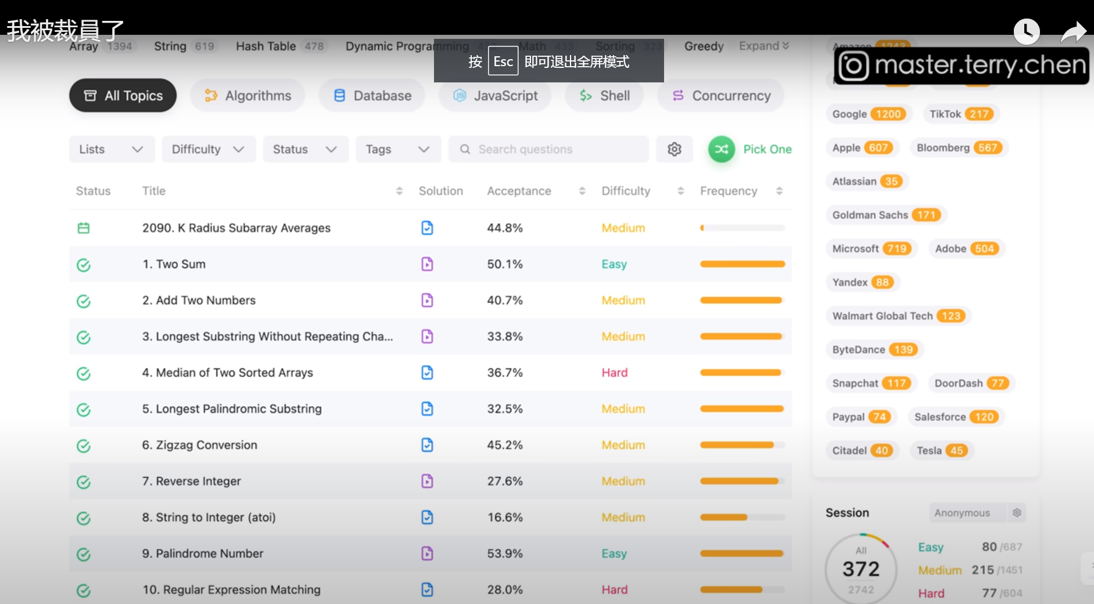Select the Shell topic tab
Image resolution: width=1094 pixels, height=604 pixels.
(604, 96)
